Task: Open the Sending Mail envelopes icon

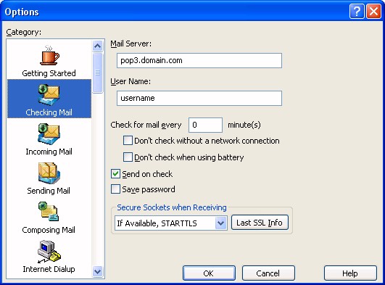Action: coord(49,173)
